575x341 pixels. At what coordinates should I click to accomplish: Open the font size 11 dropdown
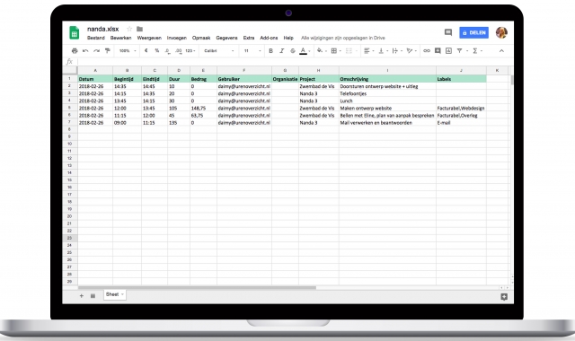click(252, 51)
